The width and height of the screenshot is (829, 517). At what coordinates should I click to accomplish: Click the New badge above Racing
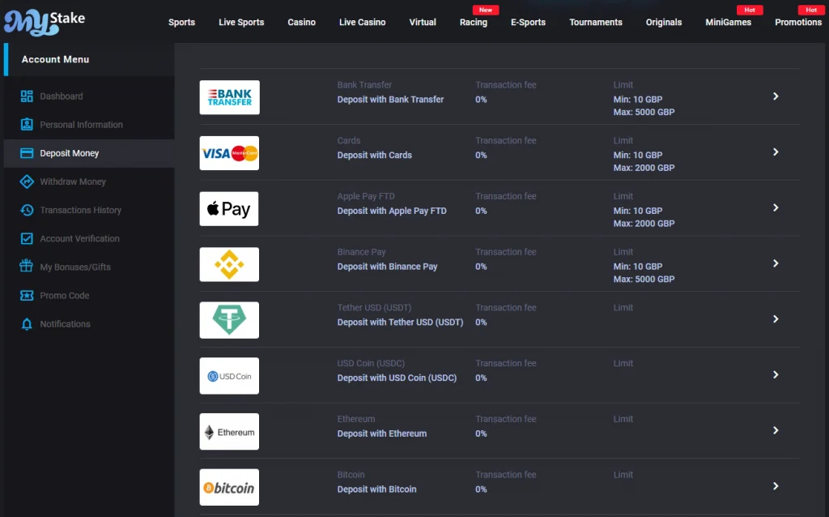click(x=486, y=10)
